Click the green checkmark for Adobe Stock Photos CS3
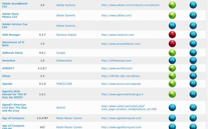 coord(172,15)
